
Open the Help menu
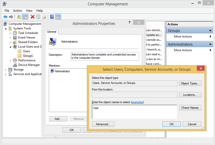39,11
